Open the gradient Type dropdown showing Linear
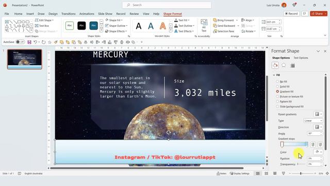Screen dimensions: 330x186 point(313,120)
